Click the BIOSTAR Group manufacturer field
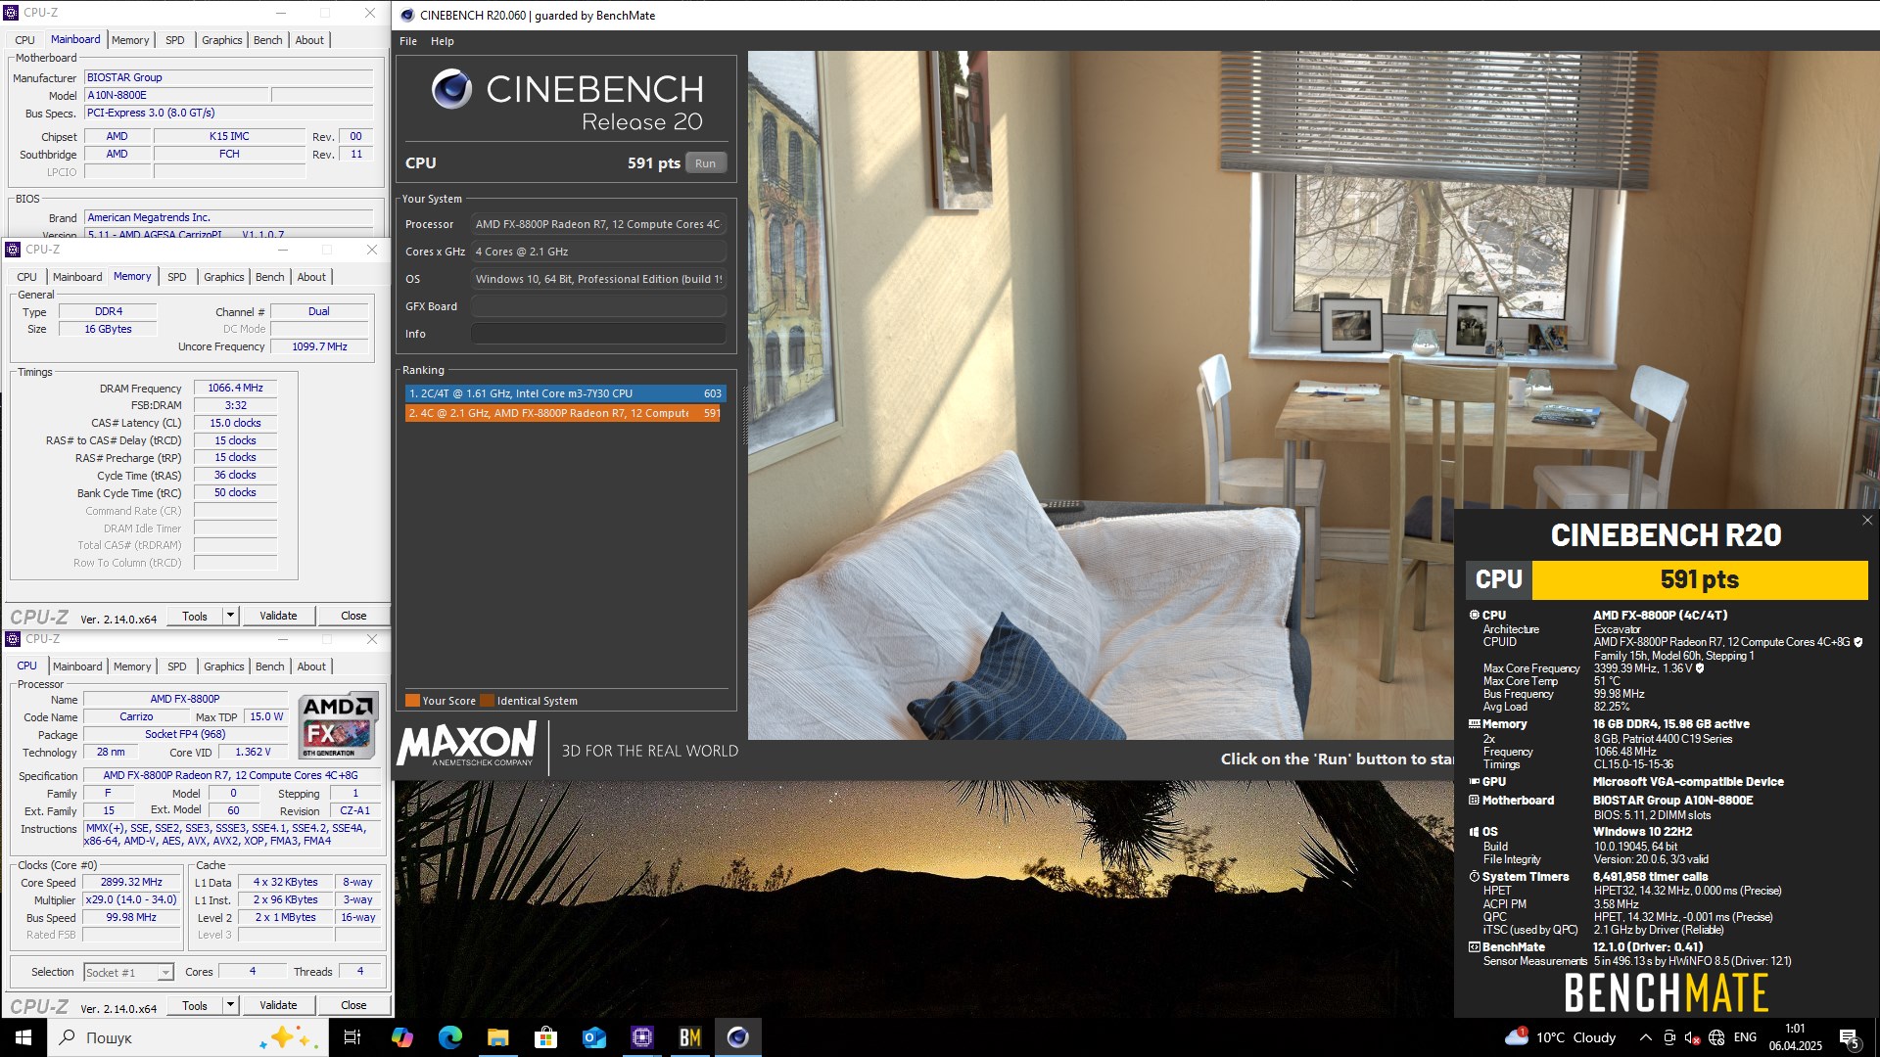This screenshot has height=1057, width=1880. point(228,77)
